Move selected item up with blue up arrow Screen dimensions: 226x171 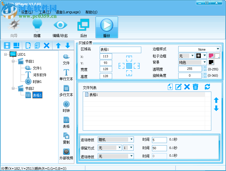58,46
